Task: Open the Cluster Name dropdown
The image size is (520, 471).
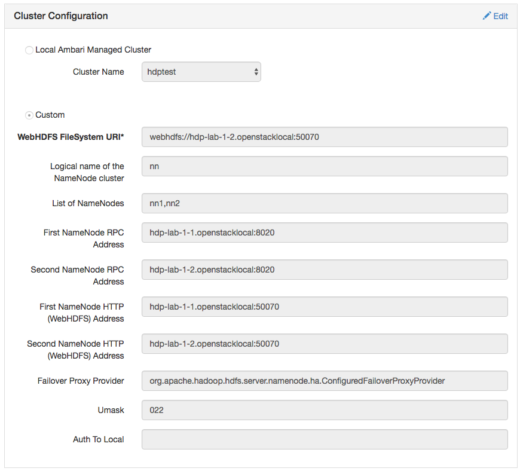Action: tap(201, 72)
